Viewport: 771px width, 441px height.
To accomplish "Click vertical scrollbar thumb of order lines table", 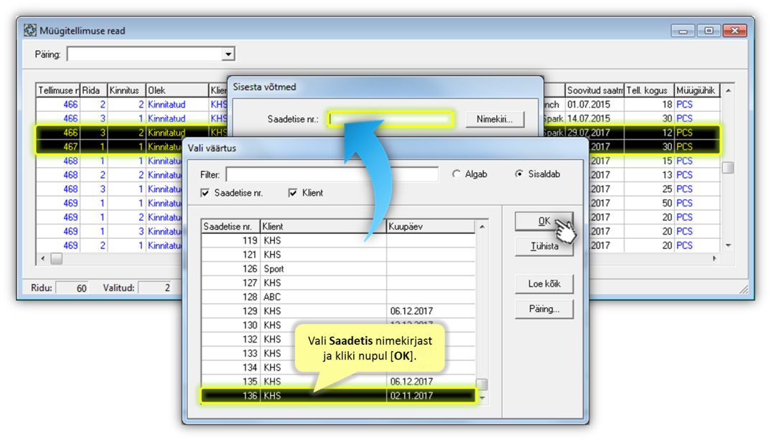I will pos(728,168).
